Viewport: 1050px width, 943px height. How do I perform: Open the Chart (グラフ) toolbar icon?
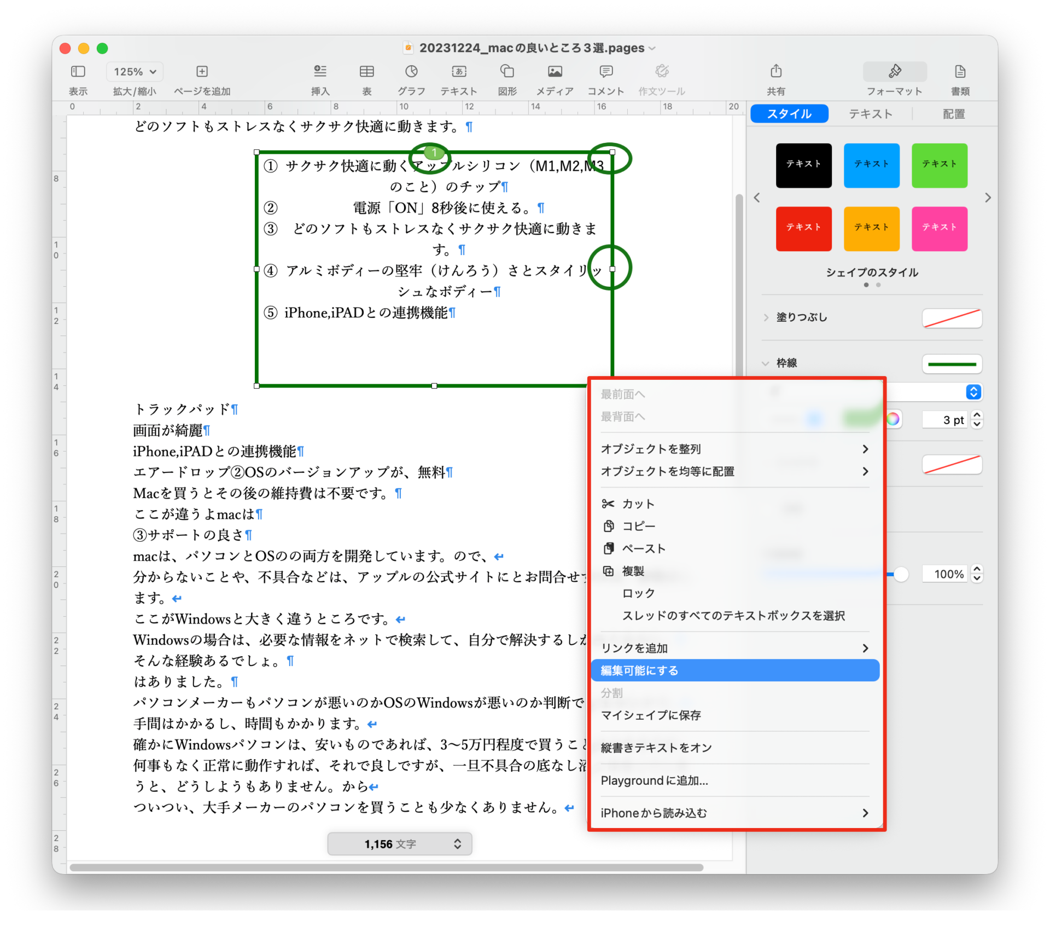(x=411, y=72)
